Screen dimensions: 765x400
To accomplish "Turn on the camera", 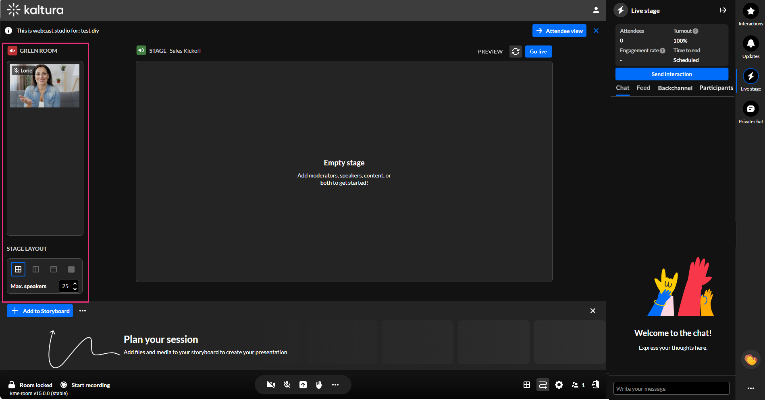I will [x=271, y=385].
